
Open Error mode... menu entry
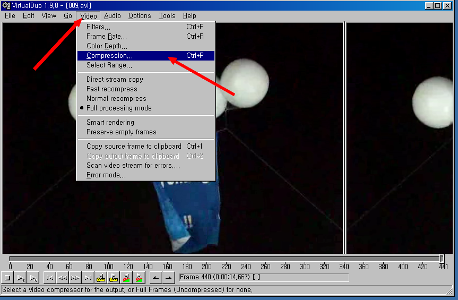[146, 175]
